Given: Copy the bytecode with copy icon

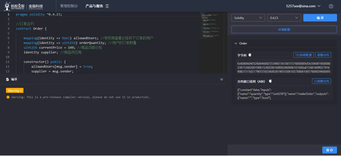Looking at the screenshot, I should 250,55.
